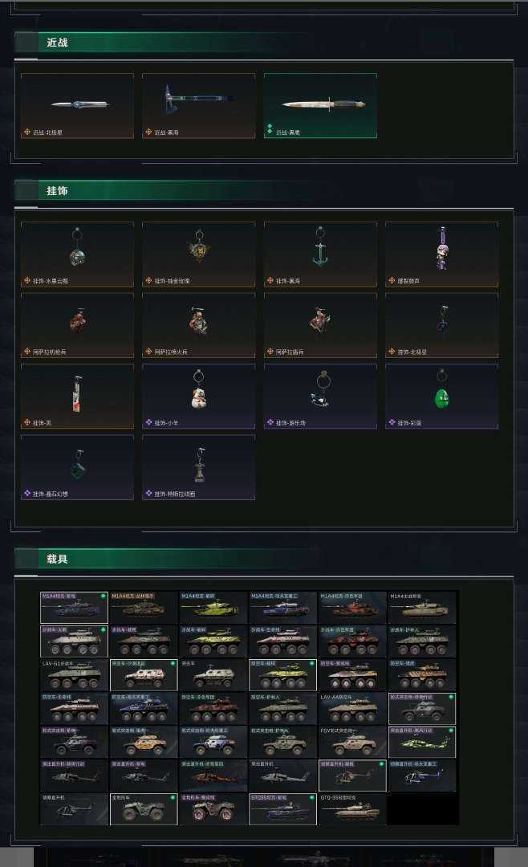The width and height of the screenshot is (528, 867).
Task: Choose the equipped 近战-黑鹰 dagger
Action: [x=321, y=106]
